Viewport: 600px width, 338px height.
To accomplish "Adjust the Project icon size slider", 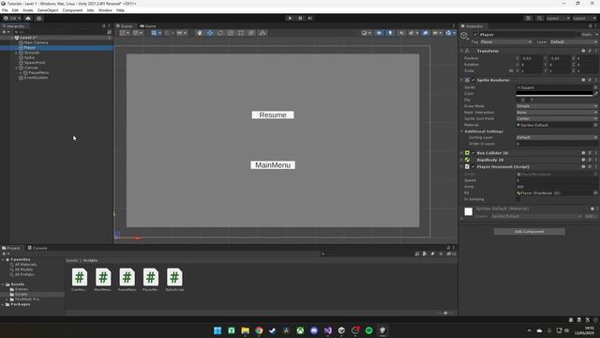I will coord(445,313).
